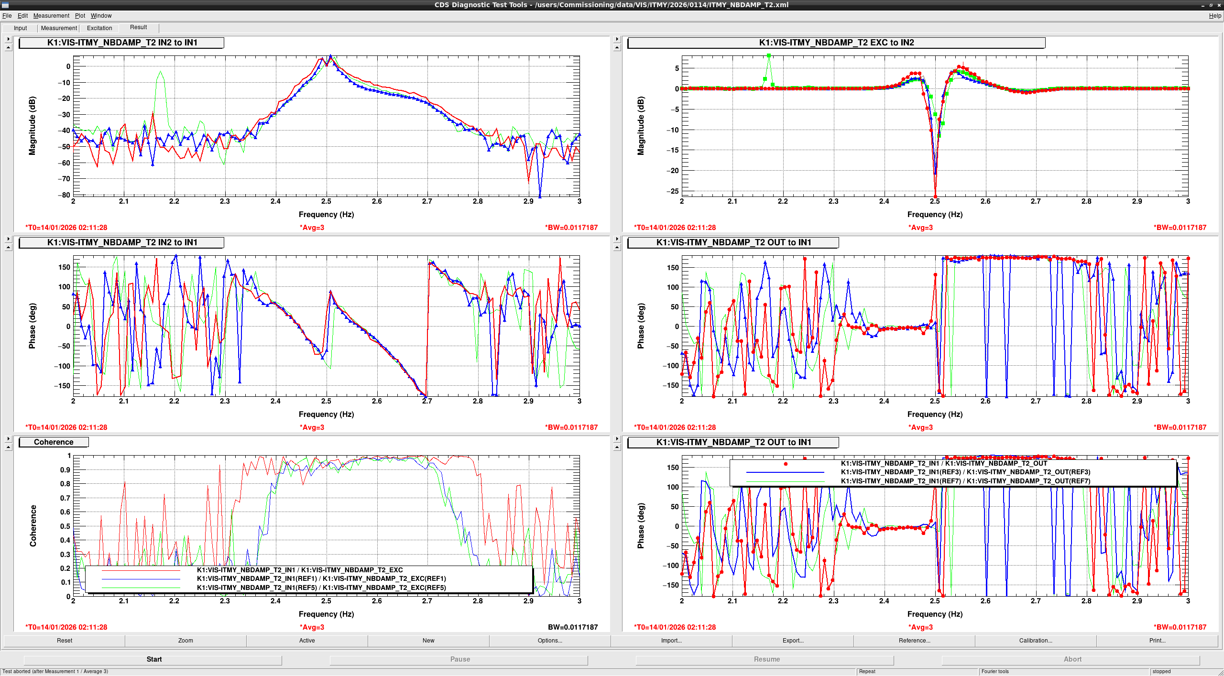The height and width of the screenshot is (676, 1224).
Task: Click up-arrow button beside top-left magnitude plot
Action: (8, 47)
